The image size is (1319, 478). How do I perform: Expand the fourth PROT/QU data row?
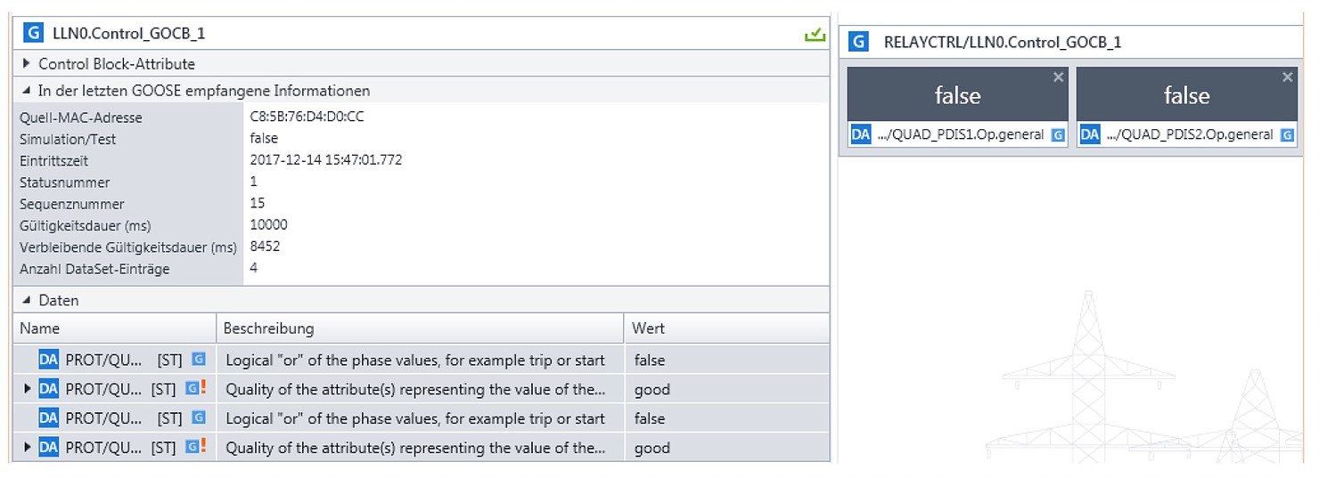pyautogui.click(x=28, y=447)
